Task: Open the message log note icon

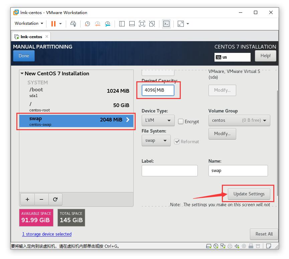Action: tap(269, 246)
